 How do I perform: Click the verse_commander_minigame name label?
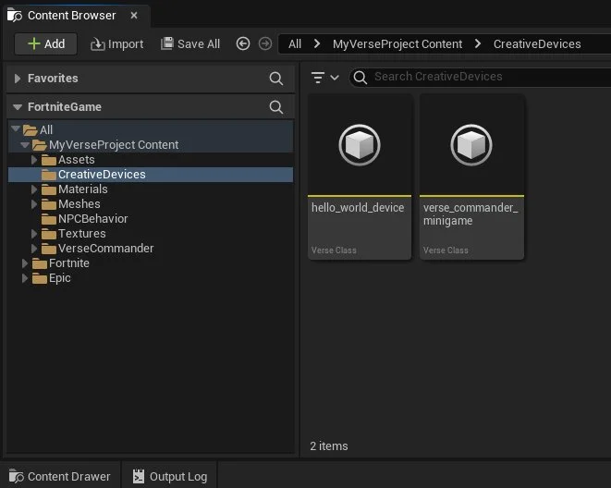(470, 214)
